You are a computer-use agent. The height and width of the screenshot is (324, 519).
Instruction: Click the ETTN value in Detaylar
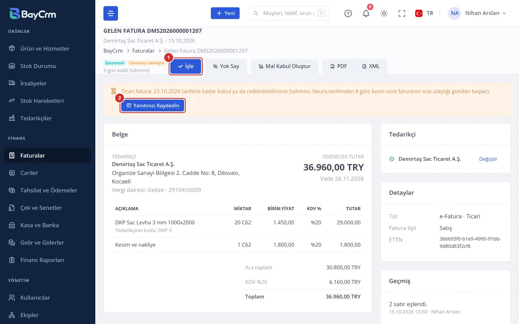tap(470, 243)
